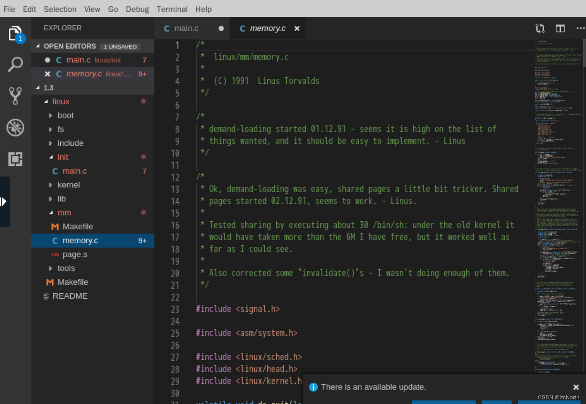Close memory.c in Open Editors list
The width and height of the screenshot is (586, 404).
coord(48,74)
